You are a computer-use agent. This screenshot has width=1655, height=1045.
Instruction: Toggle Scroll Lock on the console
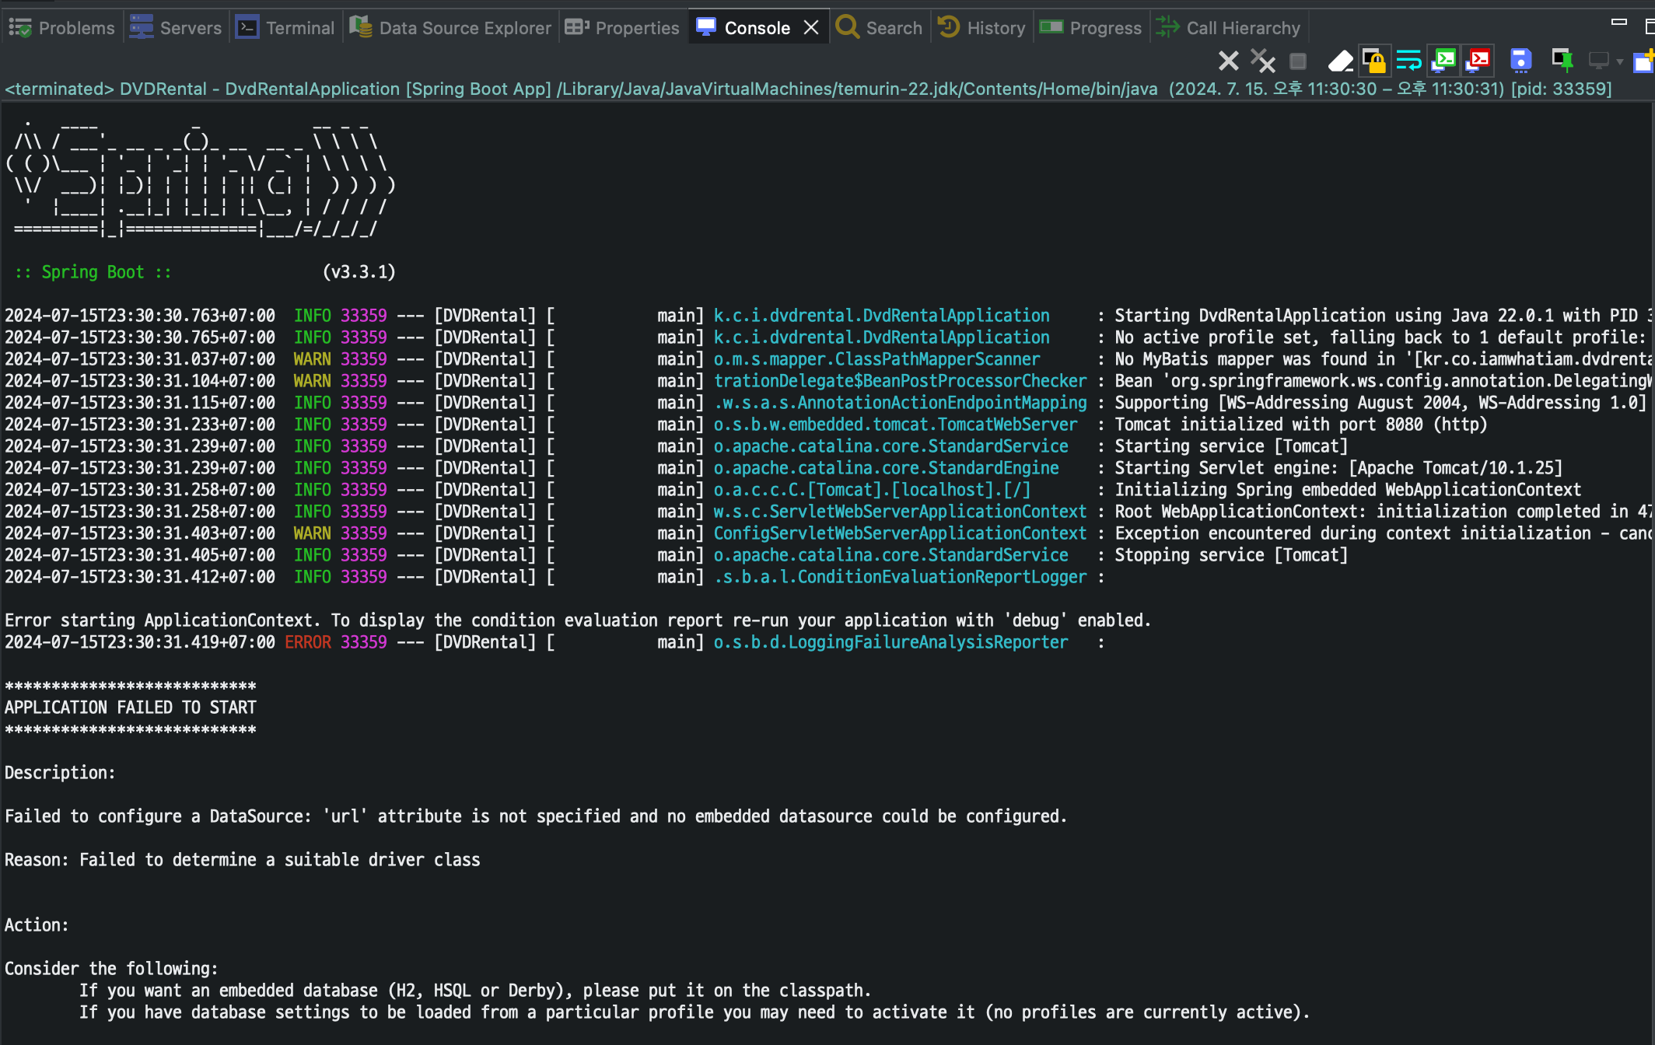coord(1373,61)
